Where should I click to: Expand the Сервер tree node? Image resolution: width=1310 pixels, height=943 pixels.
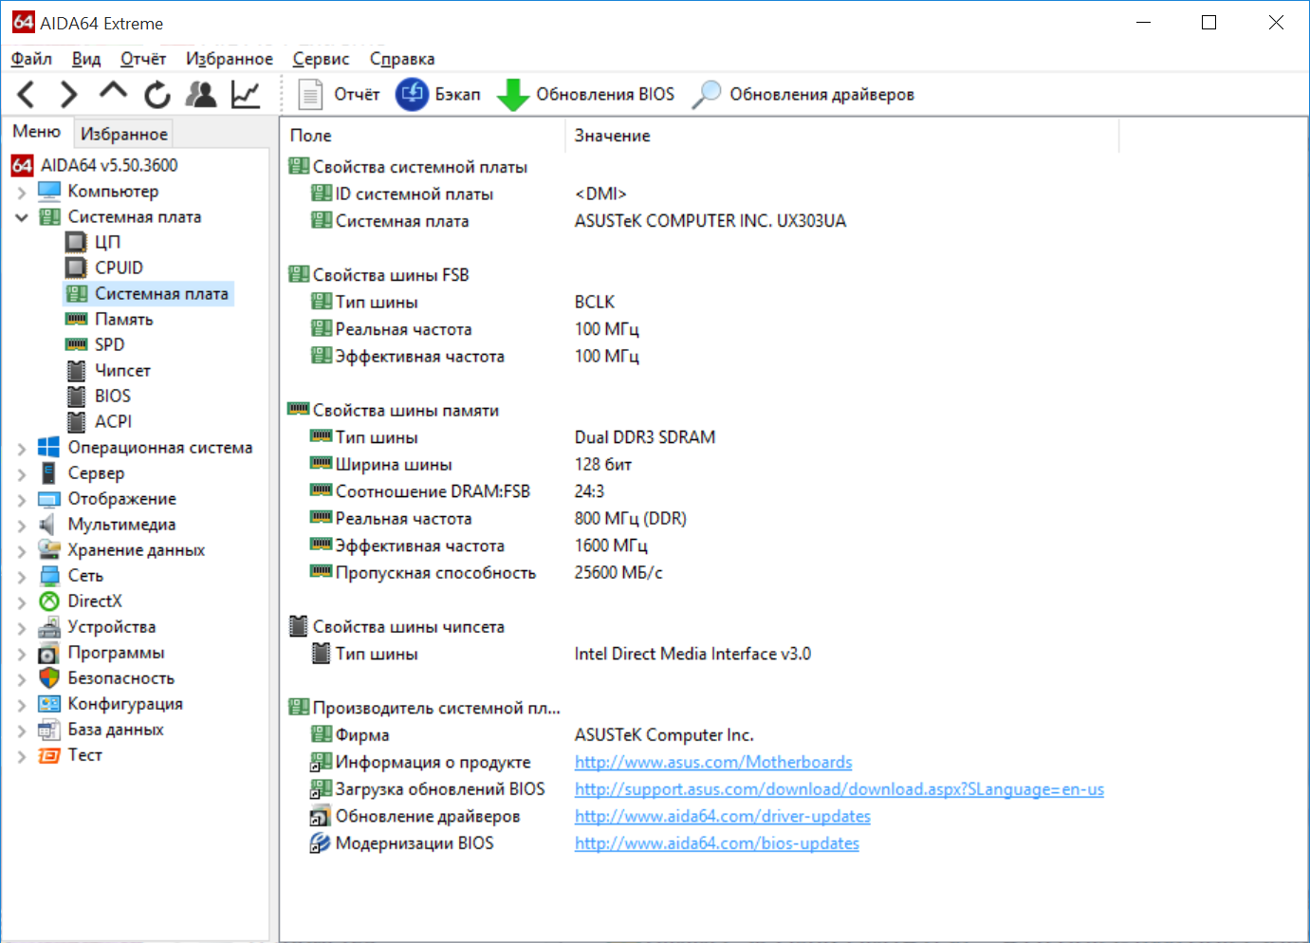tap(21, 473)
